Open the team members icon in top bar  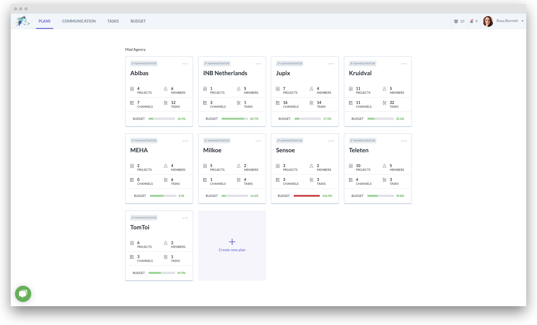click(456, 21)
